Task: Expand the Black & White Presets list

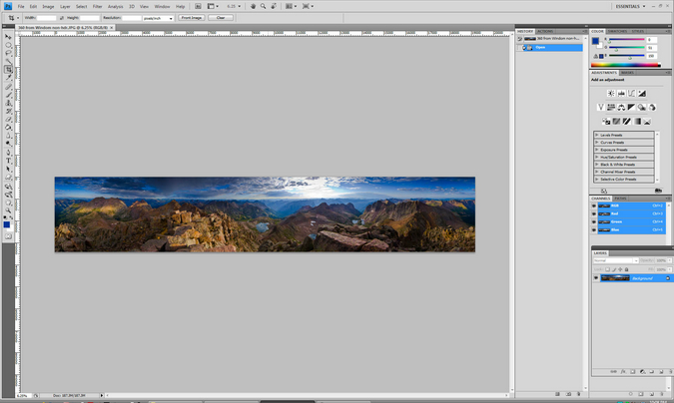Action: 597,165
